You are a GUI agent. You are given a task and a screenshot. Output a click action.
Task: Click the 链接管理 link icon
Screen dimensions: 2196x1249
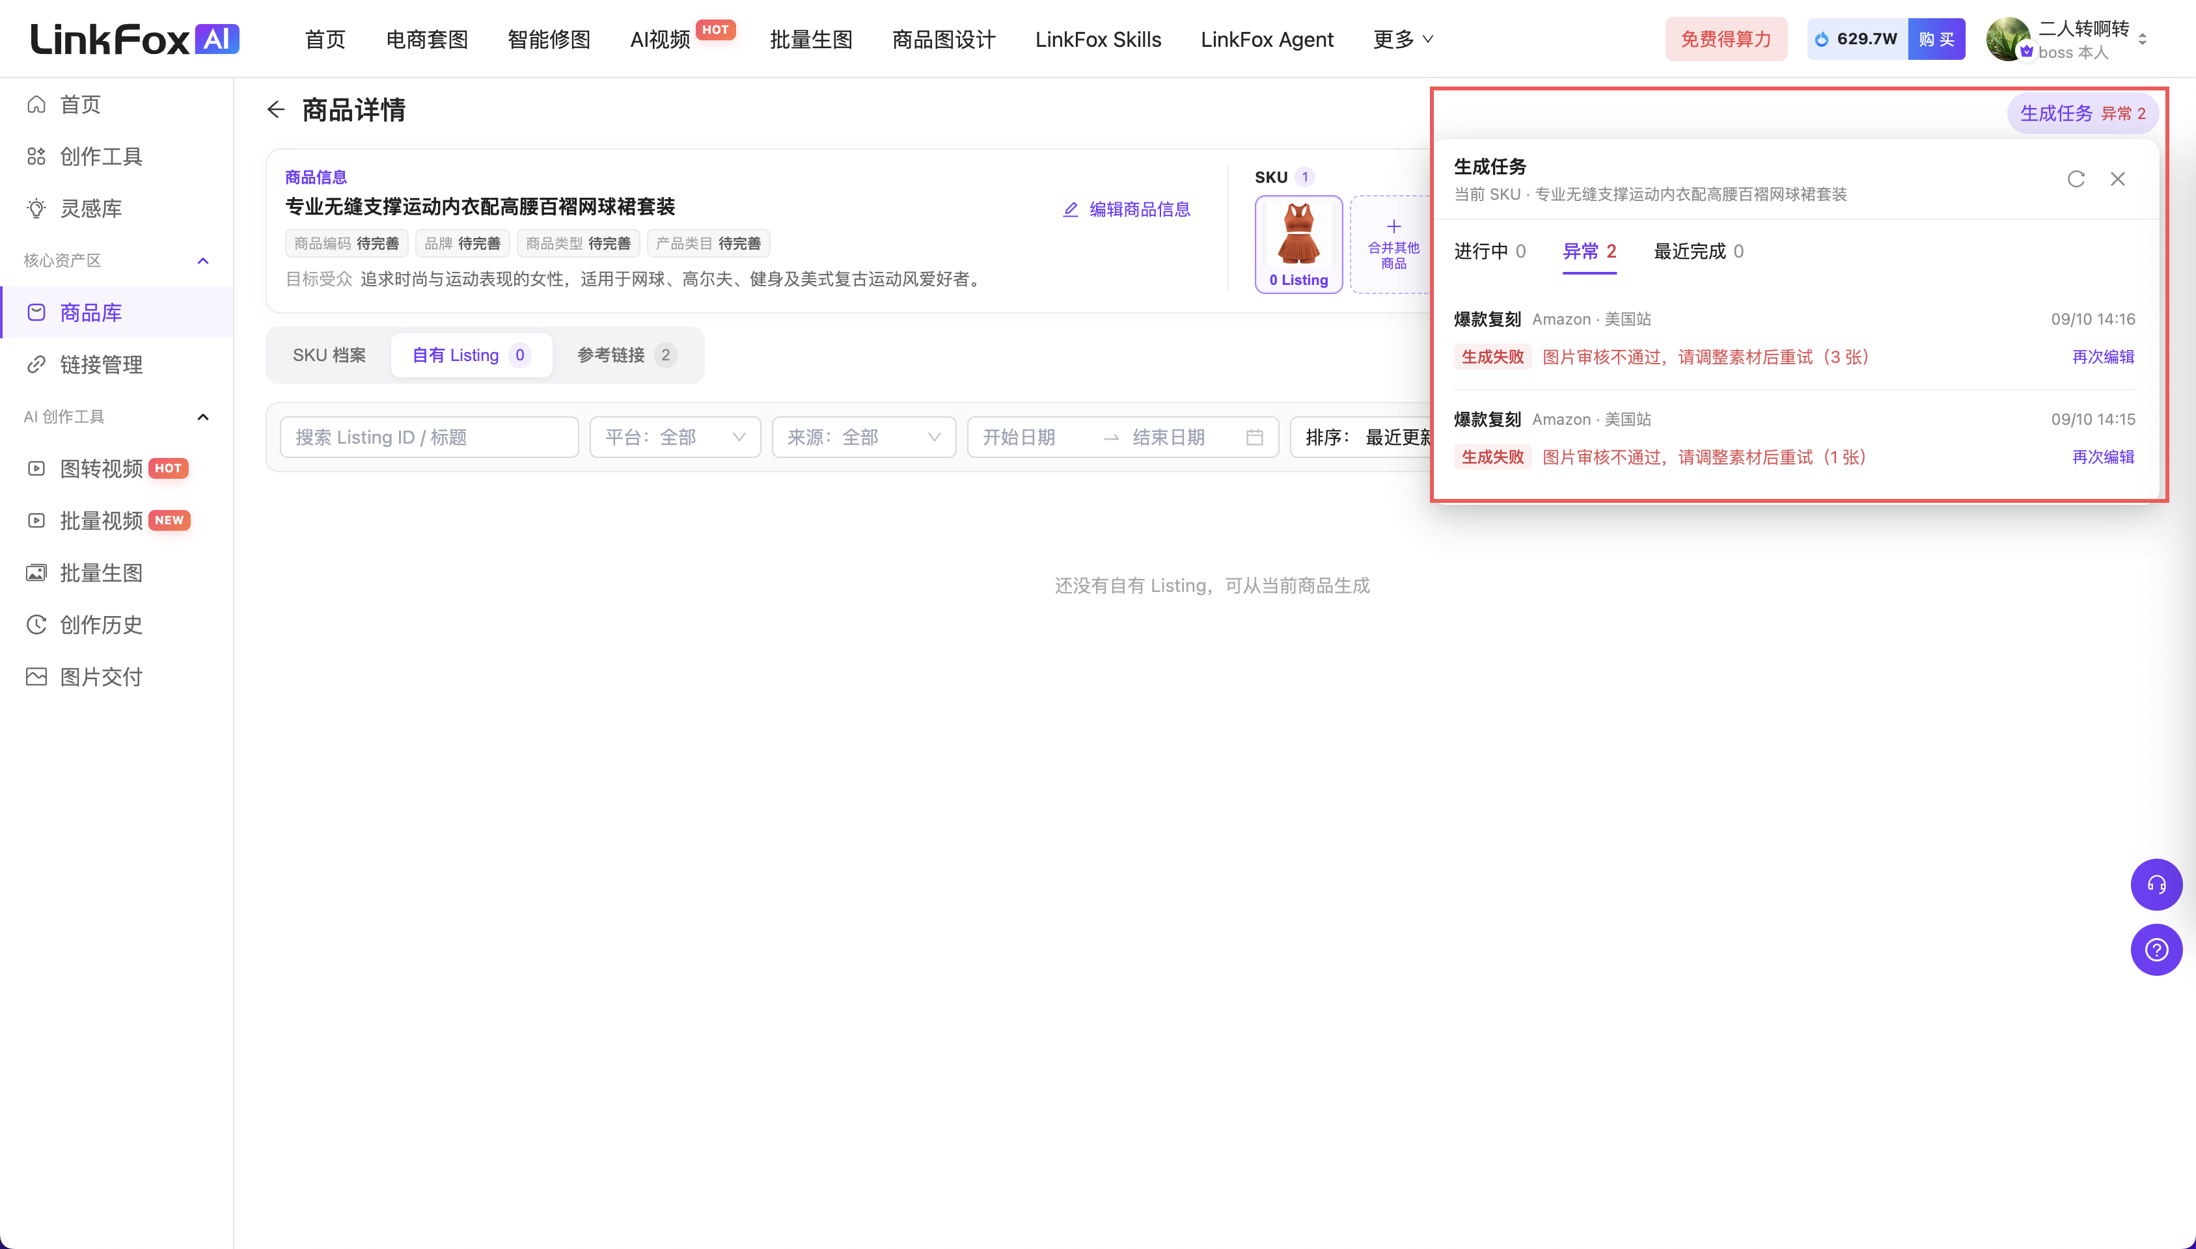coord(36,364)
